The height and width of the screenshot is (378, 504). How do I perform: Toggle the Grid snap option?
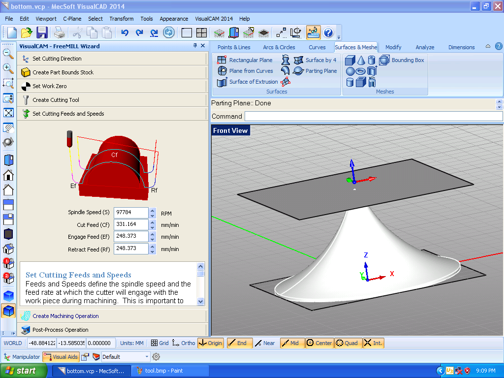click(160, 343)
